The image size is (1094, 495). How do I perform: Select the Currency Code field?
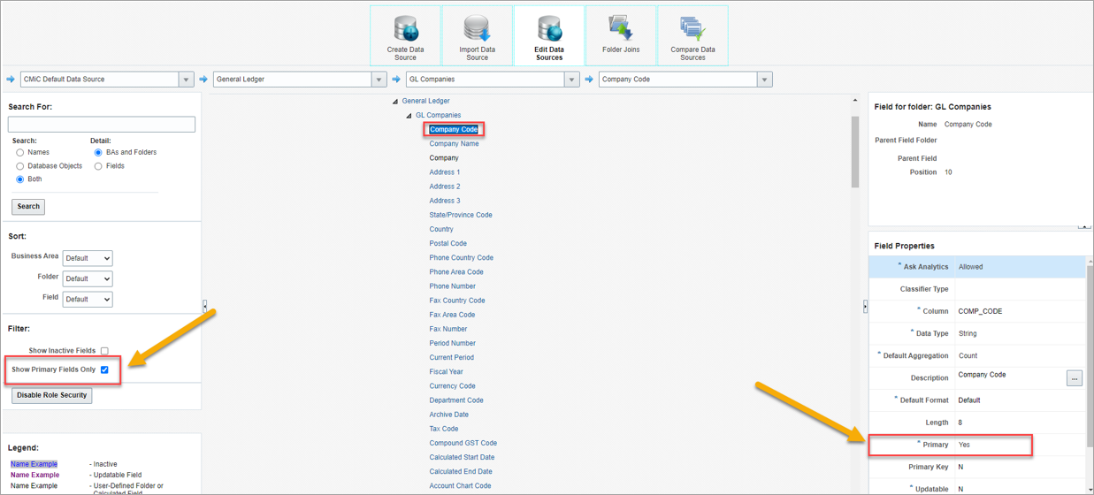click(x=453, y=386)
